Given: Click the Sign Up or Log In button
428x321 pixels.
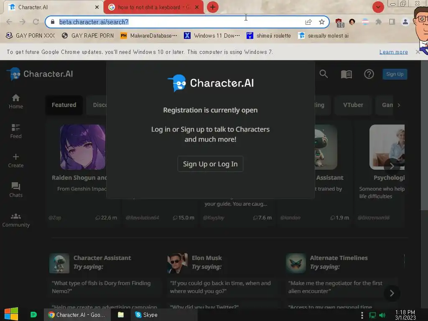Looking at the screenshot, I should 210,164.
